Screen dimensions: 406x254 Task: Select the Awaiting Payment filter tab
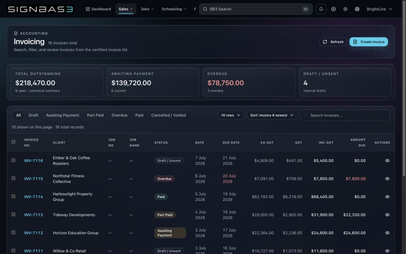pos(63,115)
